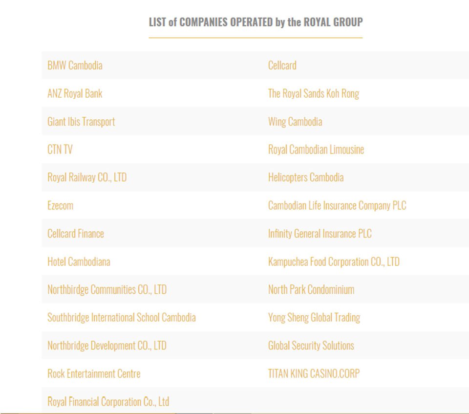
Task: Click the Cellcard company link
Action: 282,65
